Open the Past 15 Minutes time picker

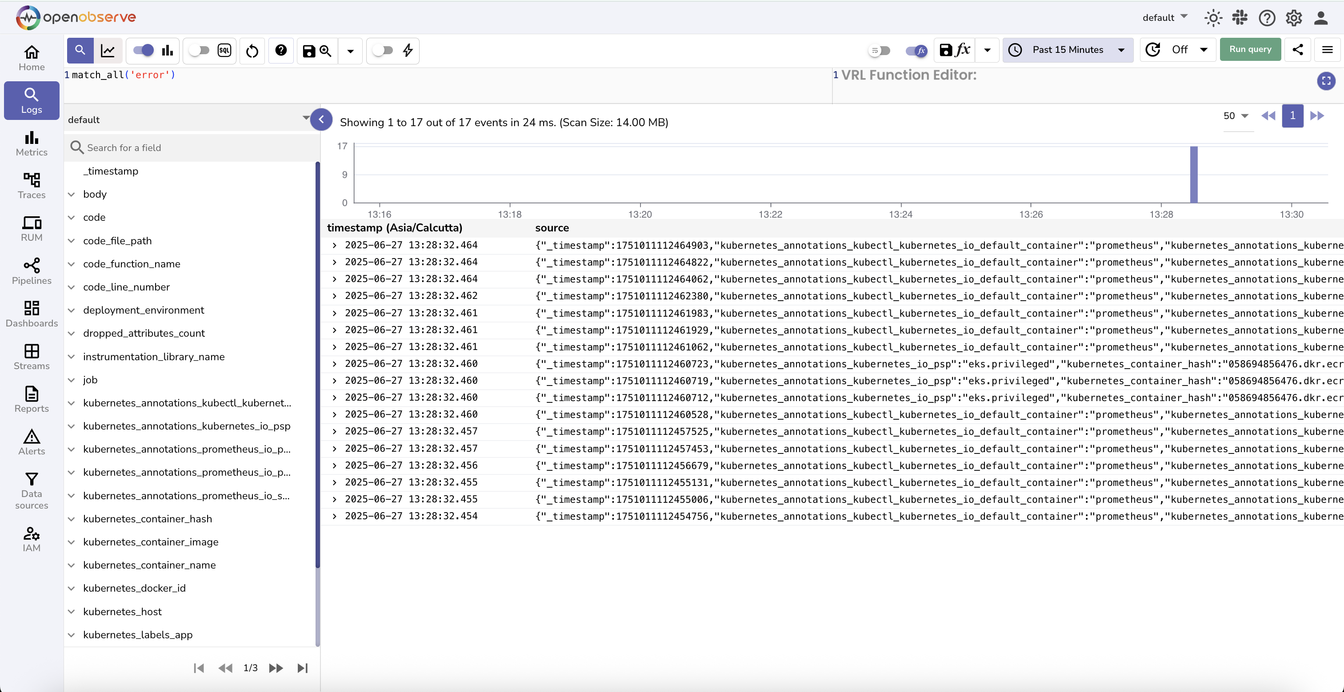pos(1068,50)
